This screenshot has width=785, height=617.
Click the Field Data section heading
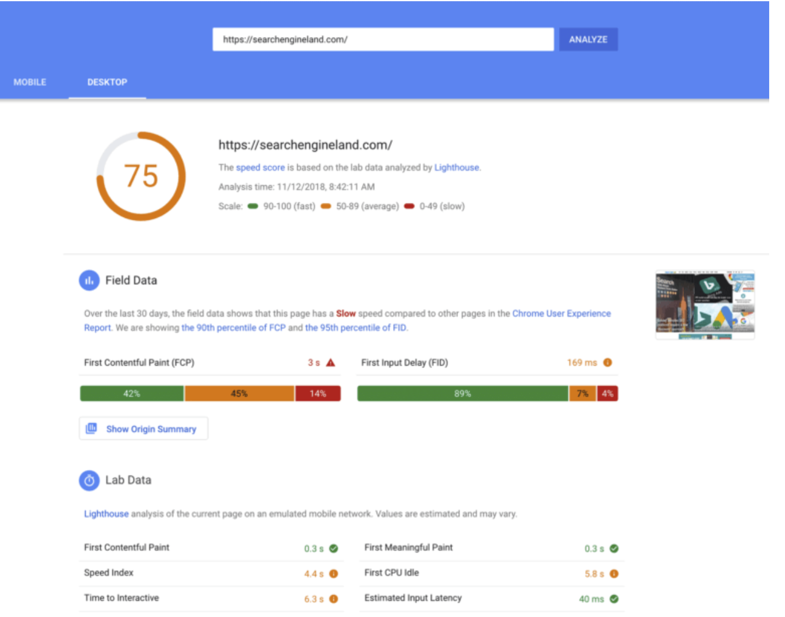point(131,281)
